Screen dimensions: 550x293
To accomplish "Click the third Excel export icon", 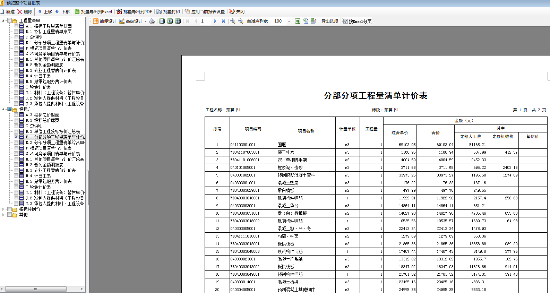I will 313,21.
